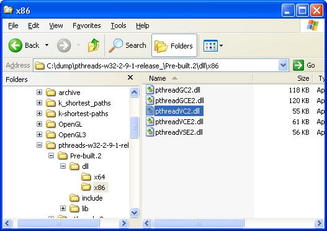Image resolution: width=327 pixels, height=231 pixels.
Task: Open the Tools menu
Action: point(119,25)
